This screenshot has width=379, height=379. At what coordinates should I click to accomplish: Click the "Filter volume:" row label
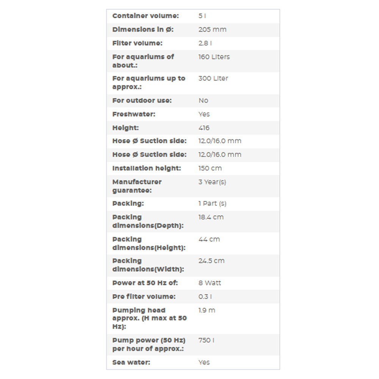137,43
